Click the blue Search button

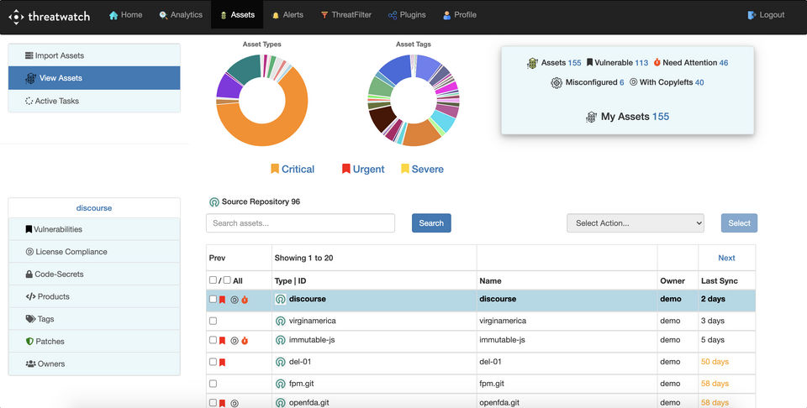[x=431, y=223]
